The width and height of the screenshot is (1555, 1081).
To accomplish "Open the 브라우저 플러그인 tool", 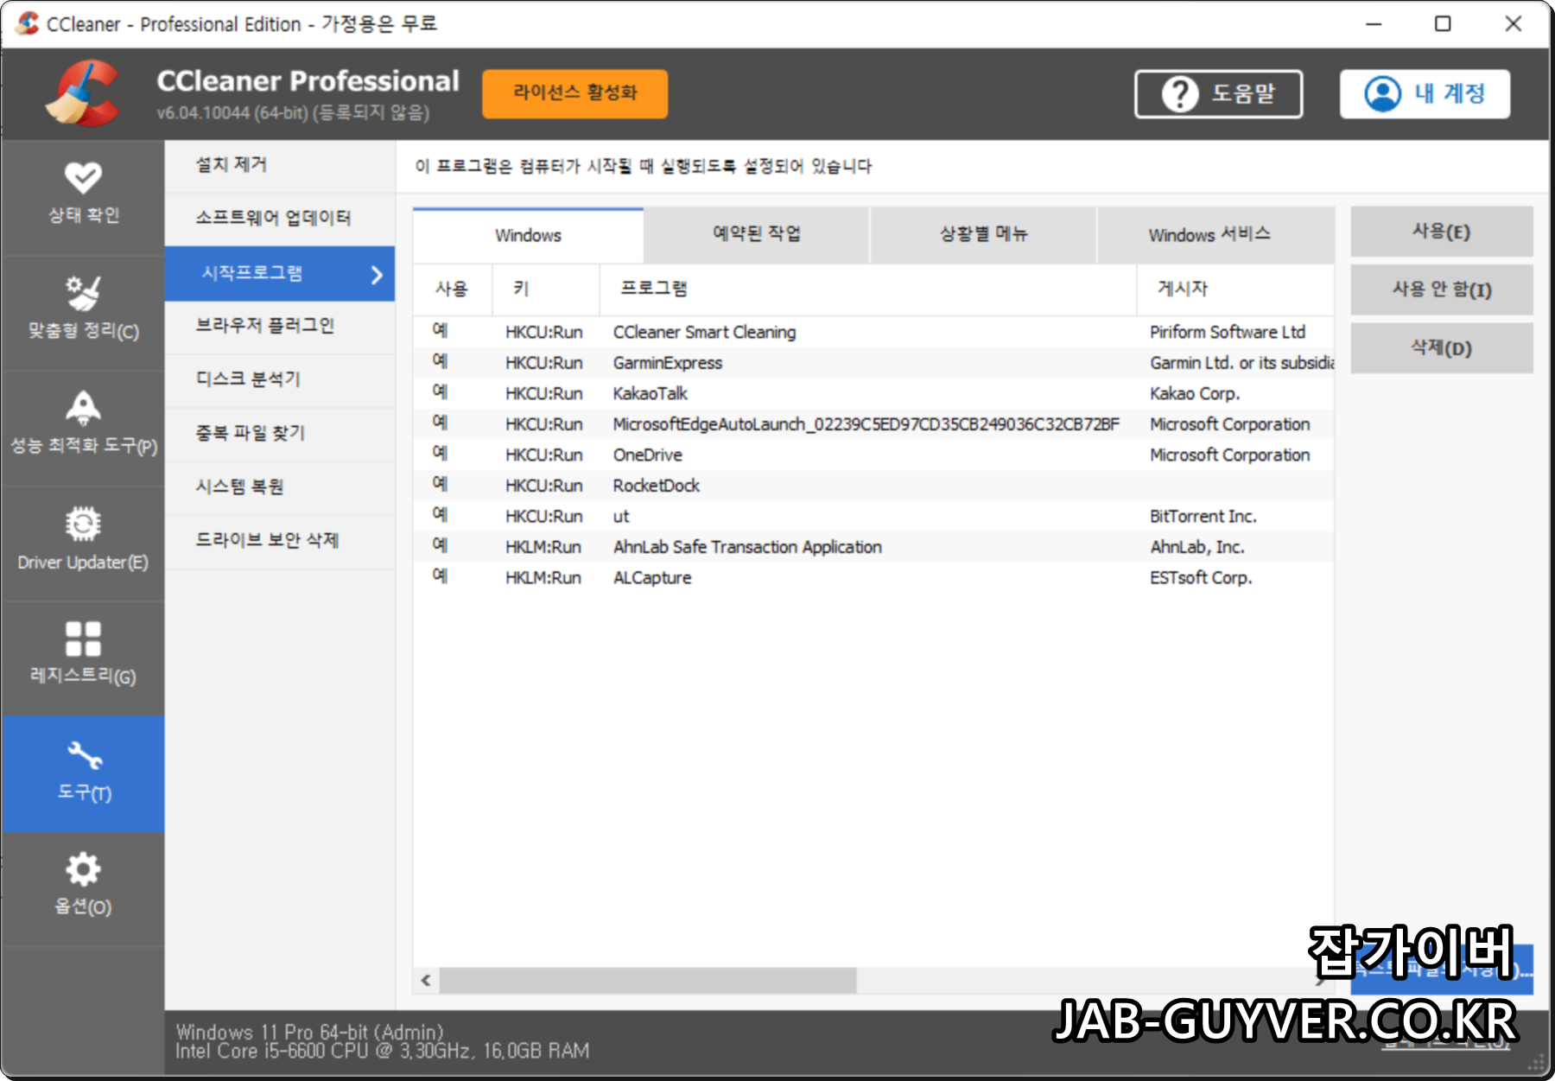I will pos(280,326).
